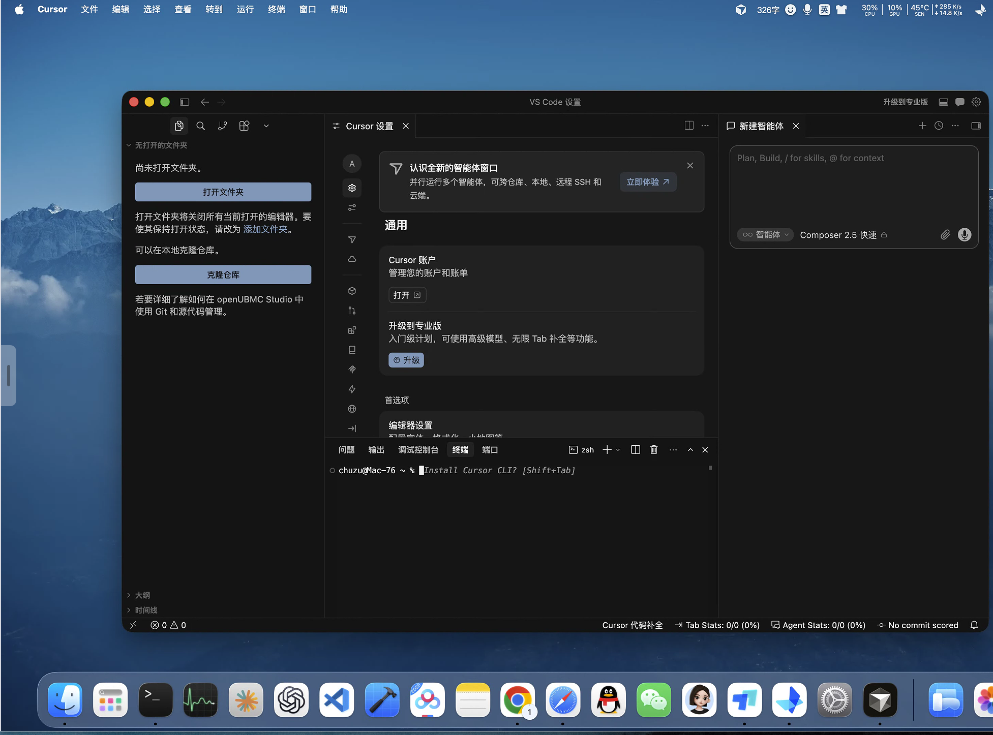Select the lightning bolt icon in settings sidebar
The image size is (993, 735).
[352, 389]
